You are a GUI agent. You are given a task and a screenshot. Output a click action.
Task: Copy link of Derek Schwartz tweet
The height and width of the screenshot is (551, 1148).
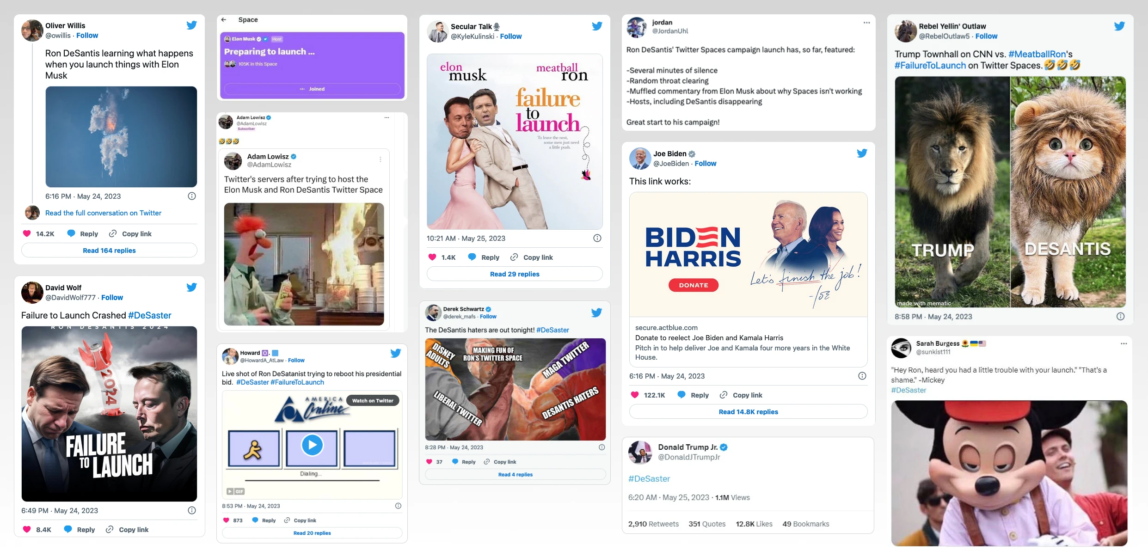coord(500,461)
